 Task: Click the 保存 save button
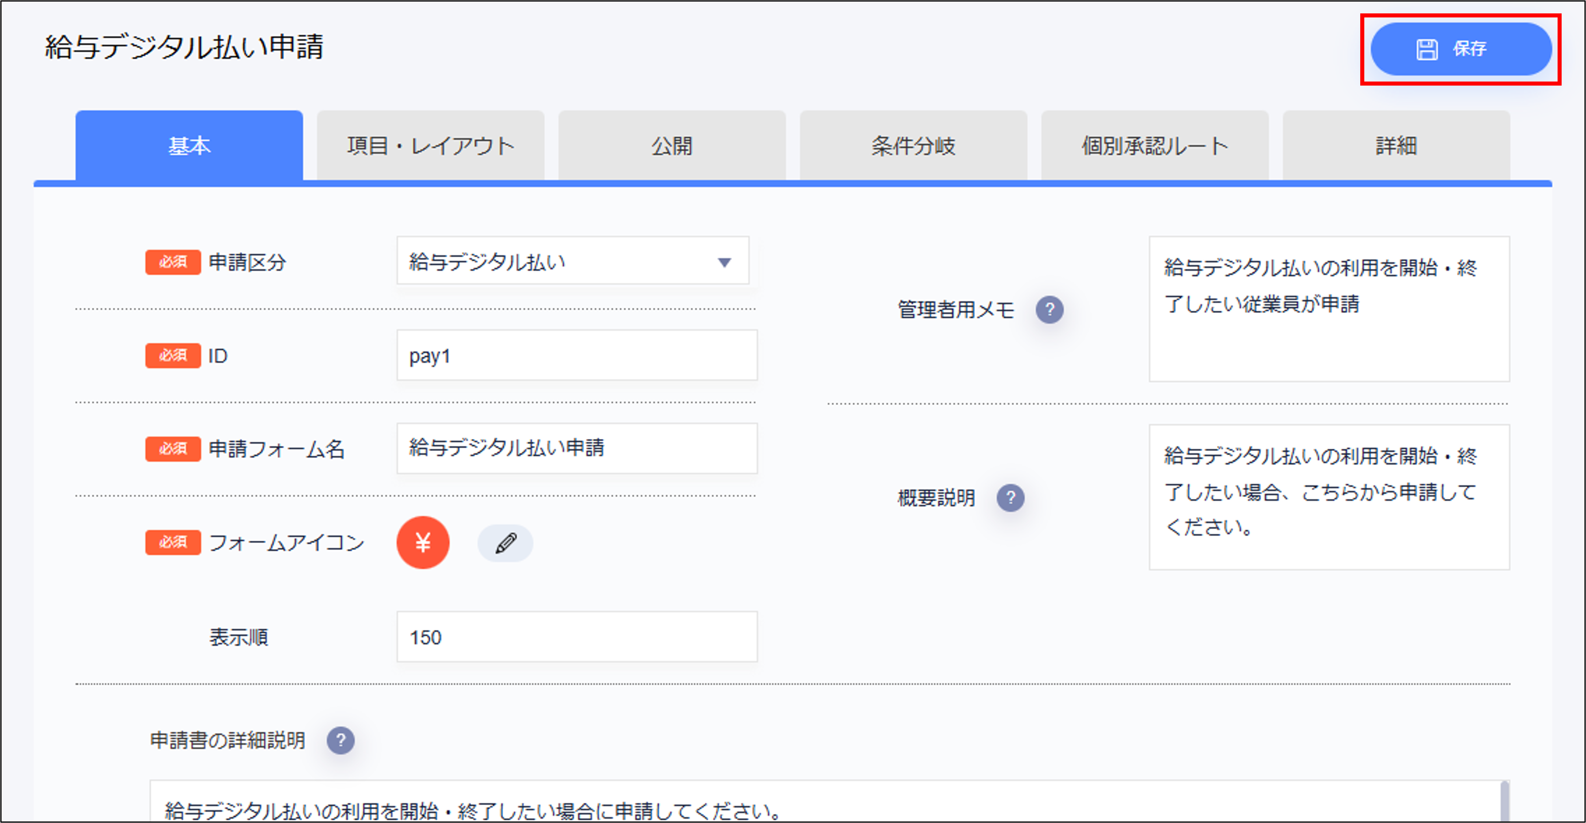click(1461, 49)
